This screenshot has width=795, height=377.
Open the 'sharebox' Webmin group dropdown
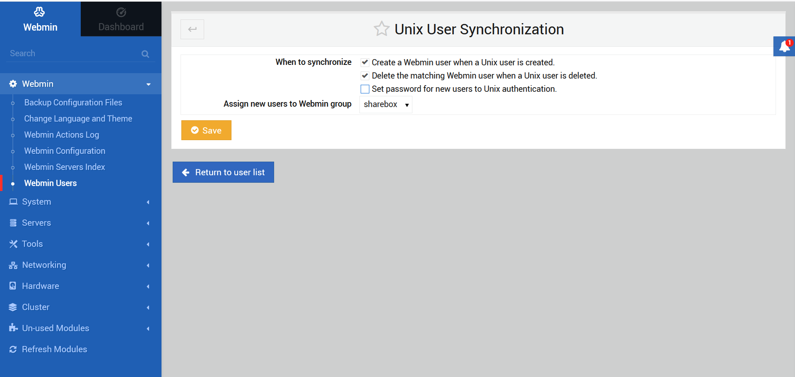(x=385, y=104)
